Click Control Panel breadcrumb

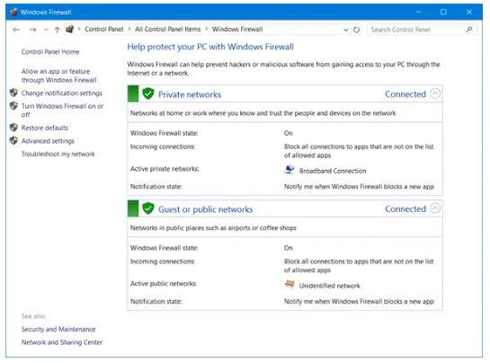pyautogui.click(x=104, y=29)
